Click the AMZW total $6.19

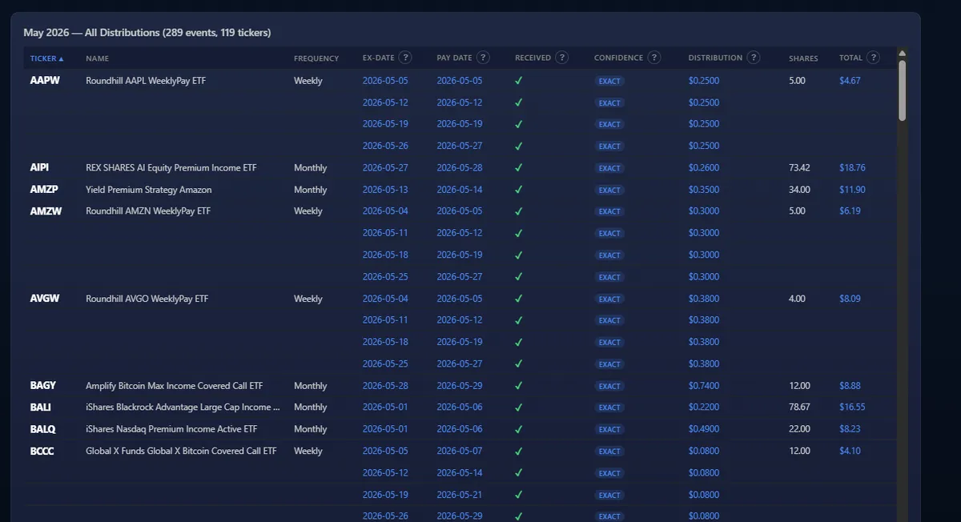click(x=850, y=211)
